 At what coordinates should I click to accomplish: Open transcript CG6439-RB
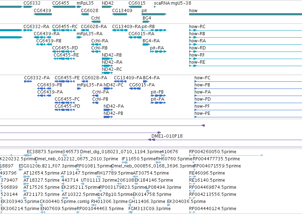point(49,41)
